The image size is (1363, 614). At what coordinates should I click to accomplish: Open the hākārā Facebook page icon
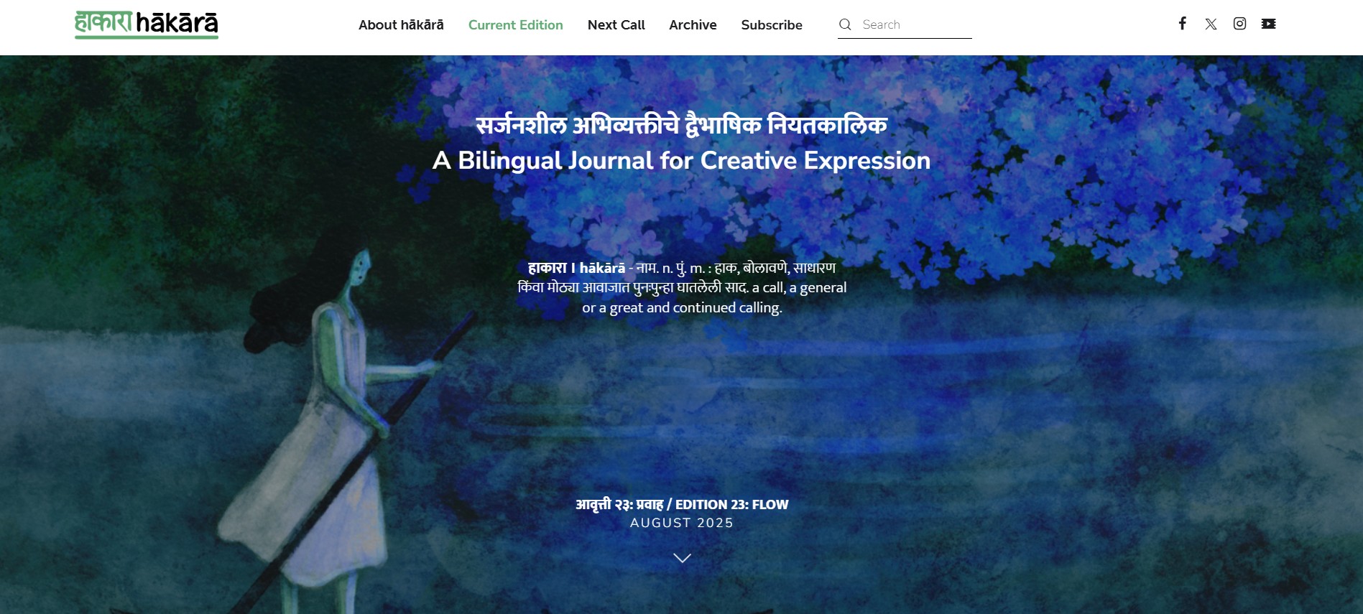(1182, 24)
